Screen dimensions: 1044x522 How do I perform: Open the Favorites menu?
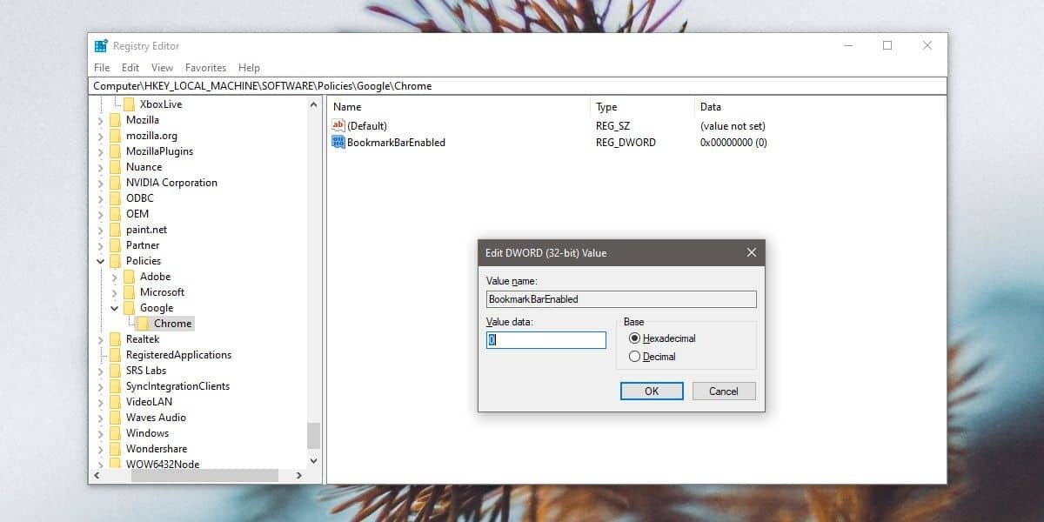pyautogui.click(x=205, y=67)
